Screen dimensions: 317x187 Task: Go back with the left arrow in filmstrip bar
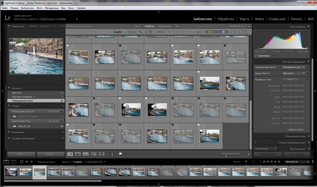tap(26, 162)
